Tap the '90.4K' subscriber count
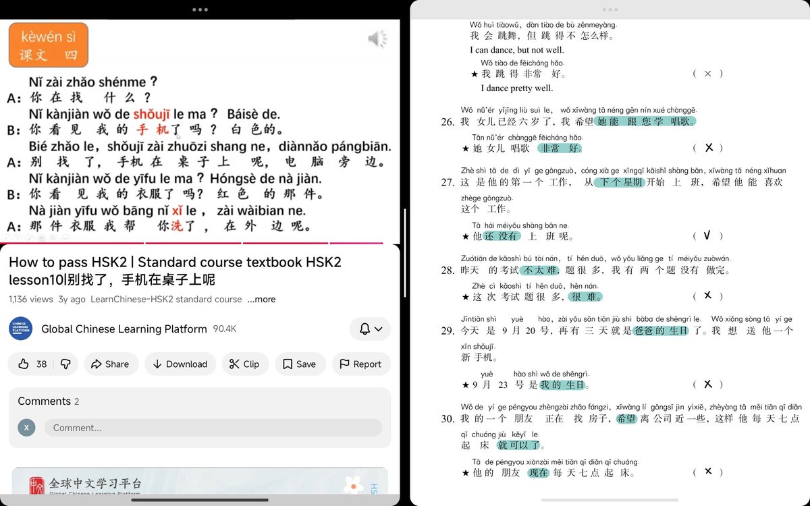Image resolution: width=810 pixels, height=506 pixels. coord(225,329)
